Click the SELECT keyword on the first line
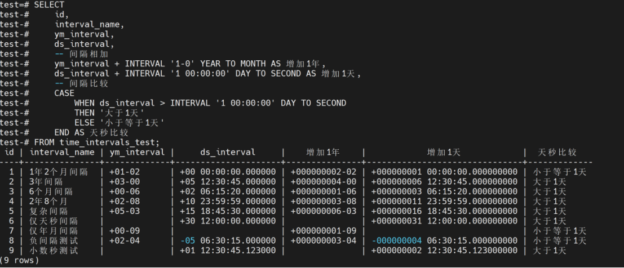Viewport: 624px width, 268px height. (49, 5)
